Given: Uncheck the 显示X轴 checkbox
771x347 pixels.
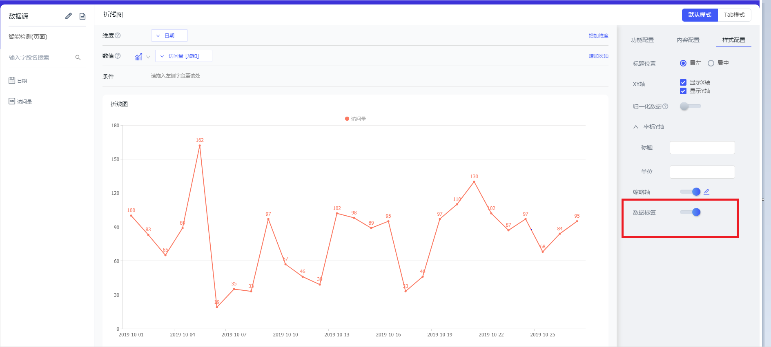Looking at the screenshot, I should 683,82.
